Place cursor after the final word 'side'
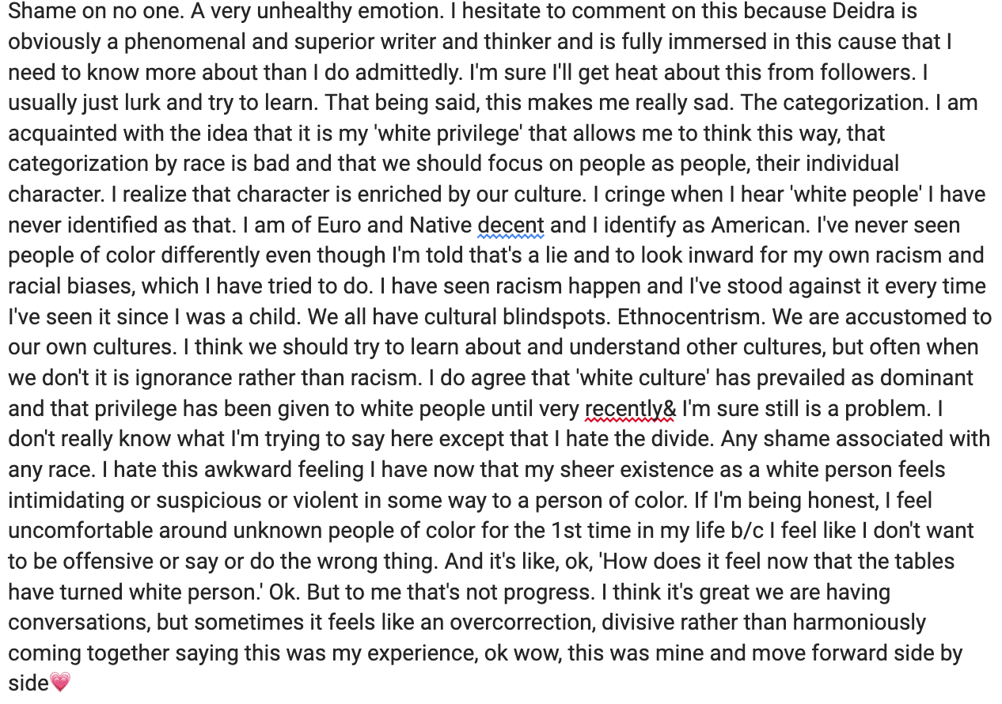Image resolution: width=1002 pixels, height=704 pixels. pyautogui.click(x=49, y=683)
